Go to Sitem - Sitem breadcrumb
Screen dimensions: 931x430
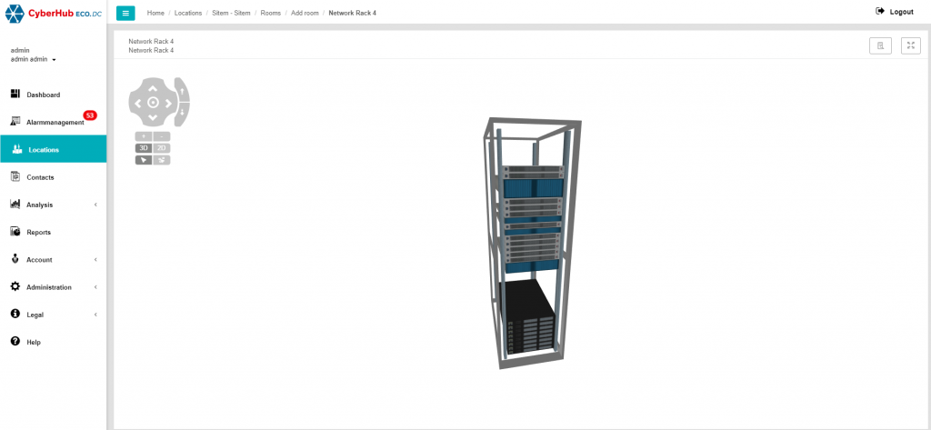click(x=231, y=13)
